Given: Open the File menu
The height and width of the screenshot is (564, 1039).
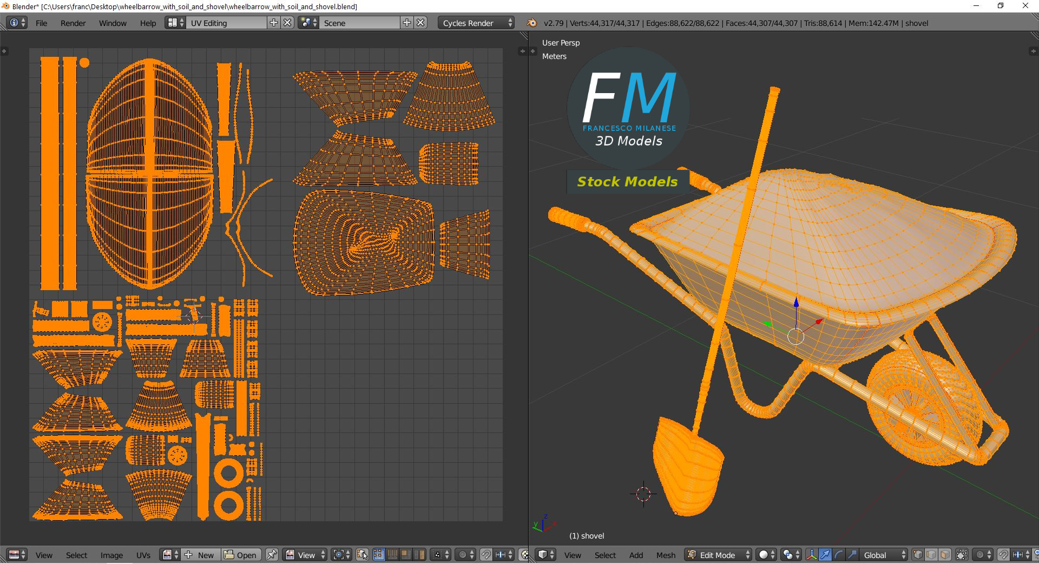Looking at the screenshot, I should click(41, 23).
